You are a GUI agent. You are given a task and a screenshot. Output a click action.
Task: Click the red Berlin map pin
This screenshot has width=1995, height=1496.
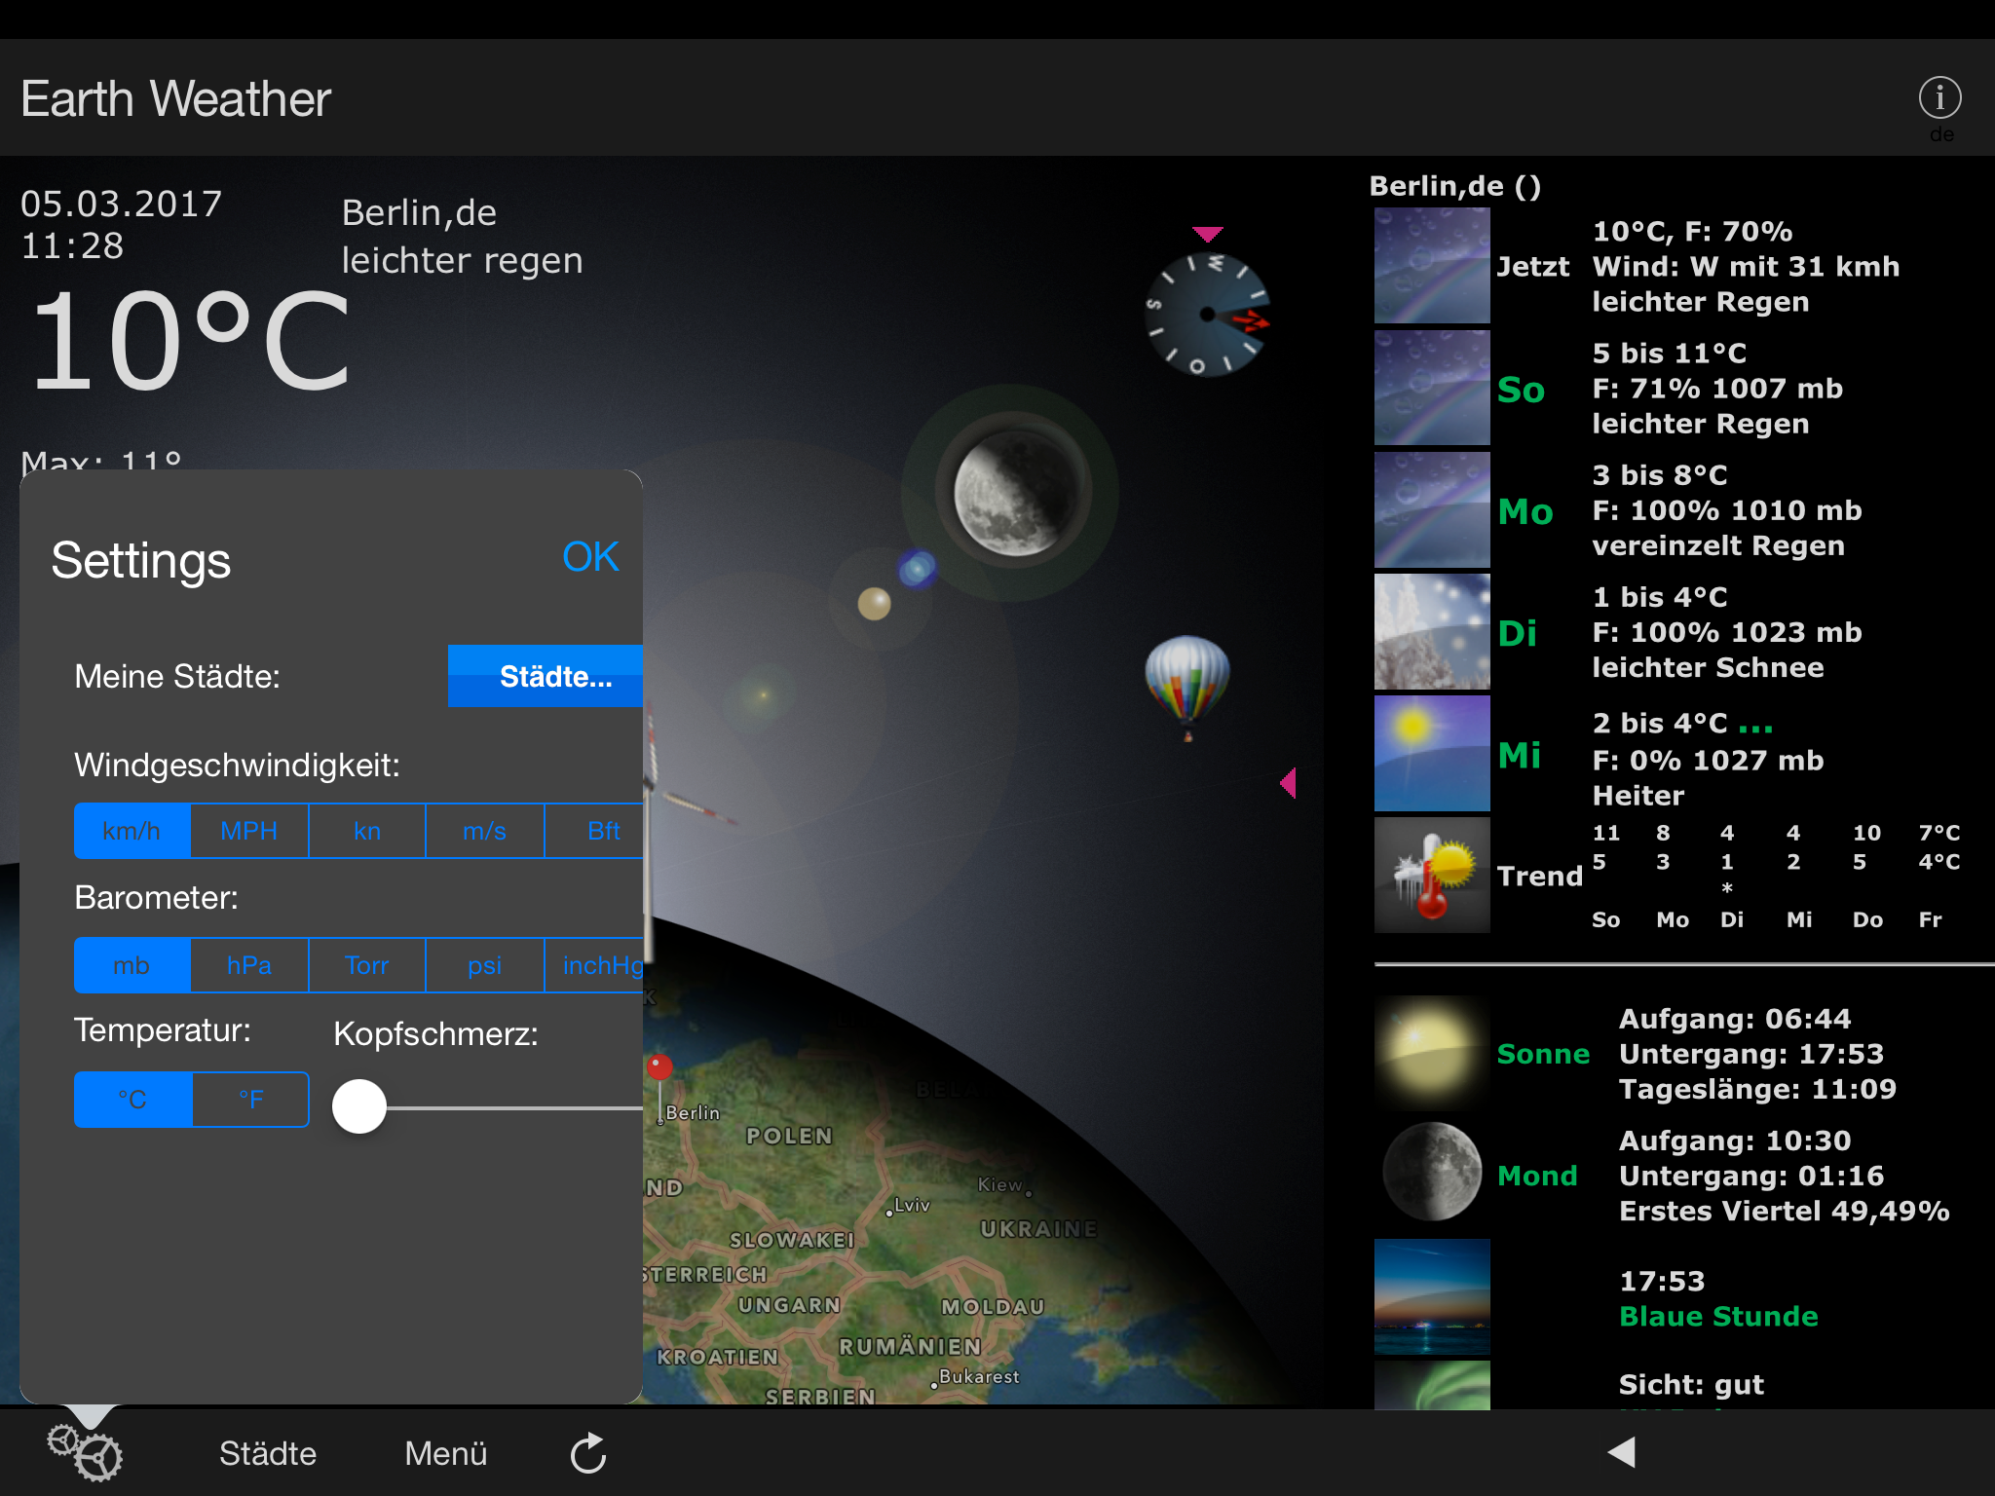[659, 1068]
